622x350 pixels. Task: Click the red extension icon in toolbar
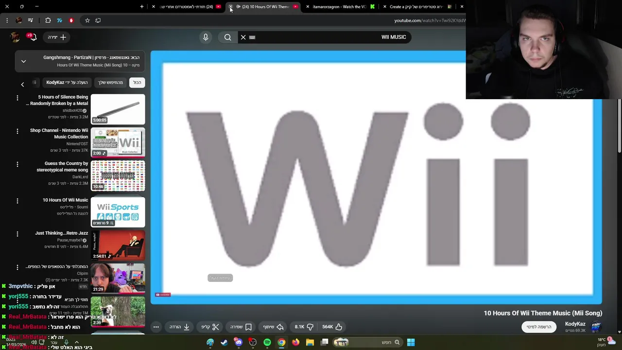[71, 20]
